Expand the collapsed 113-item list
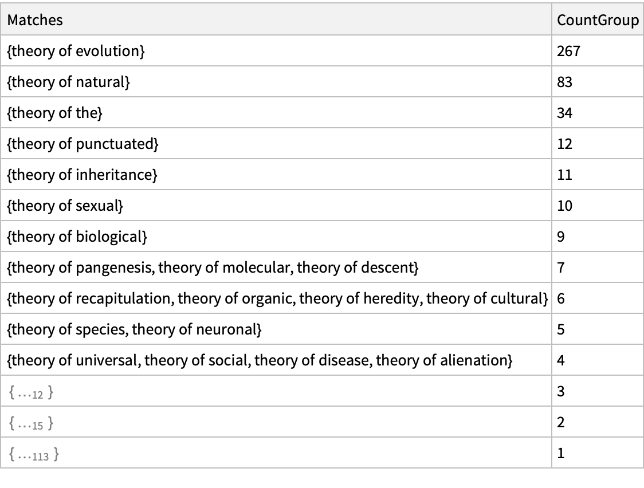644x488 pixels. 34,454
